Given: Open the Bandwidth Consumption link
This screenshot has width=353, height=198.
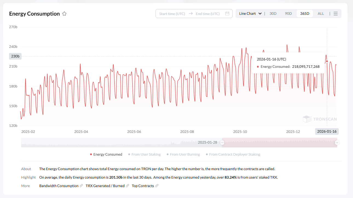Looking at the screenshot, I should pyautogui.click(x=59, y=186).
